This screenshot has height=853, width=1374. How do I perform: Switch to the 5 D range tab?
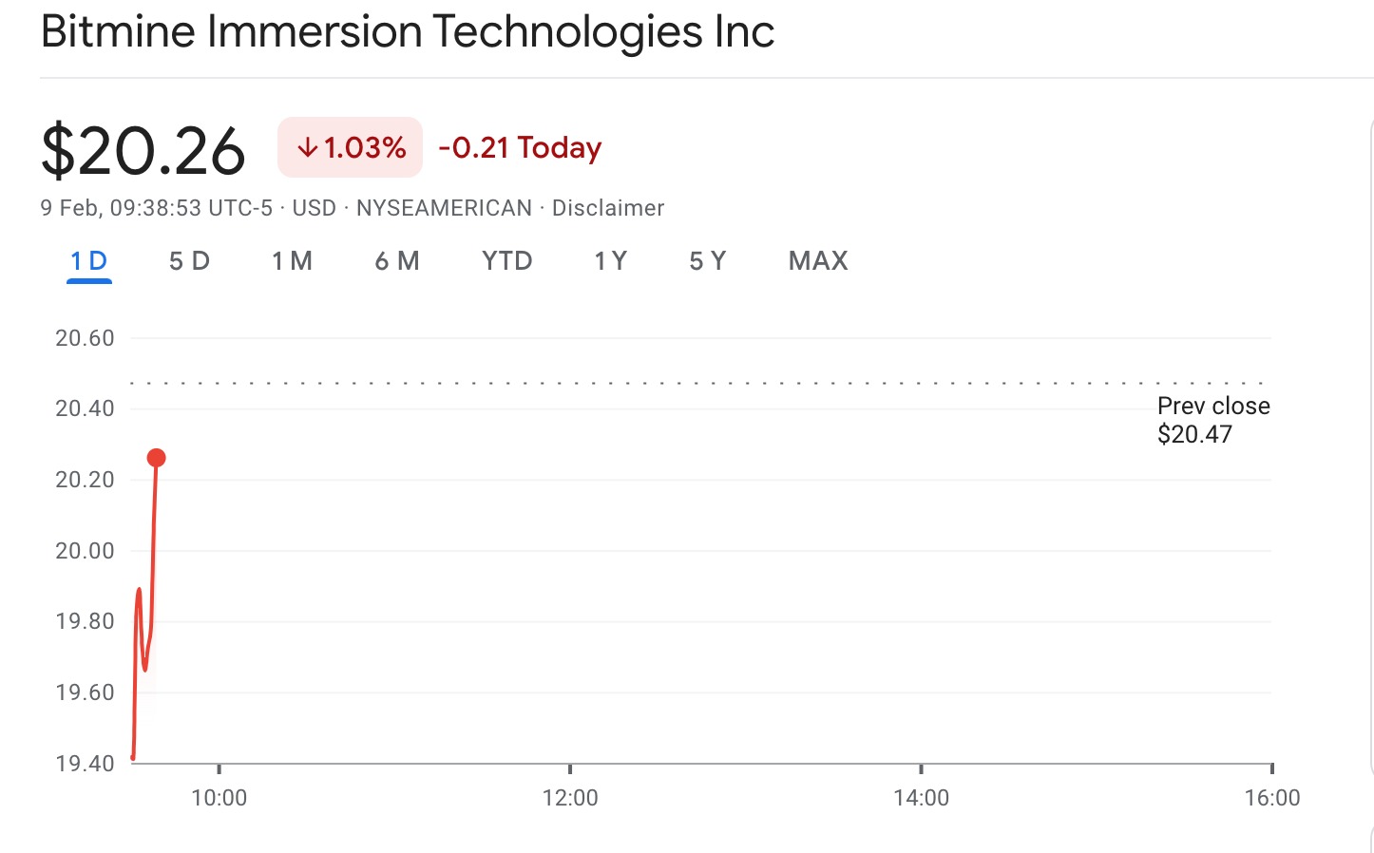click(x=189, y=261)
